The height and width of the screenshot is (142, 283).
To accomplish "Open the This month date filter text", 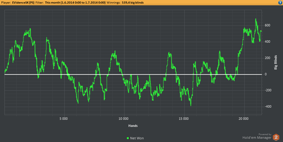I will coord(75,2).
